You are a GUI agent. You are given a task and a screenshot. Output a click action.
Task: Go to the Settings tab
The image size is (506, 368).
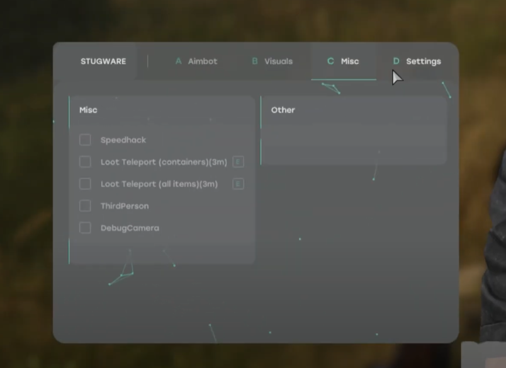pyautogui.click(x=417, y=61)
